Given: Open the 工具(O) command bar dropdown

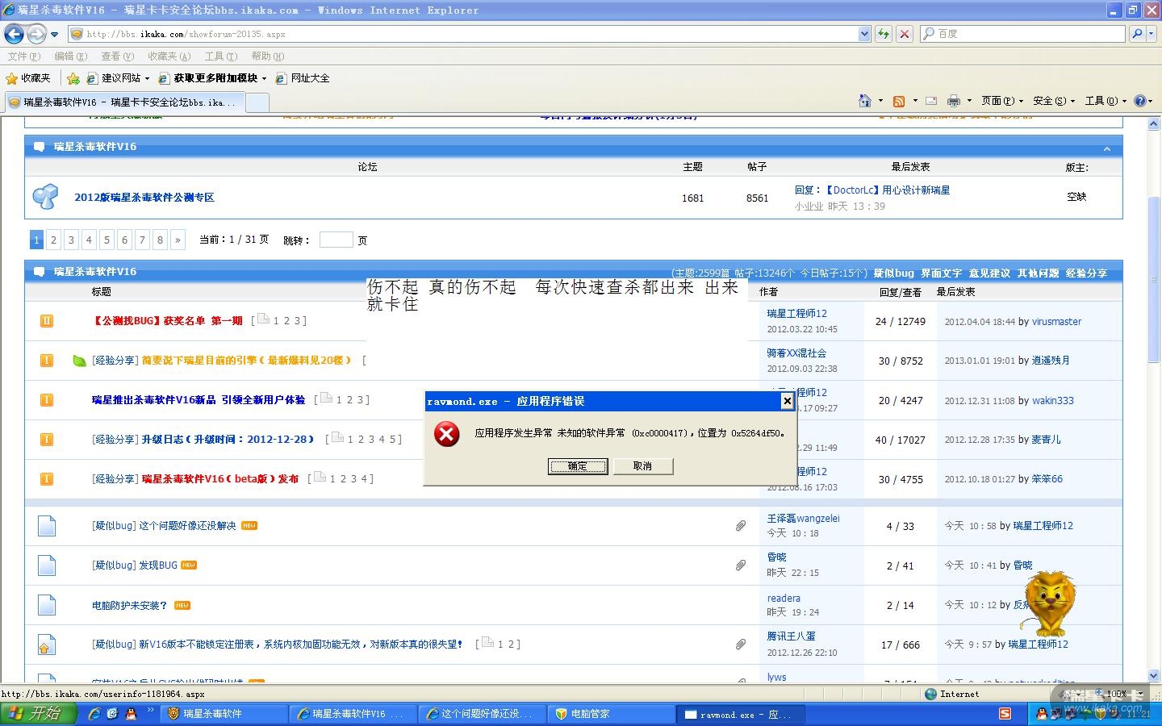Looking at the screenshot, I should 1106,101.
